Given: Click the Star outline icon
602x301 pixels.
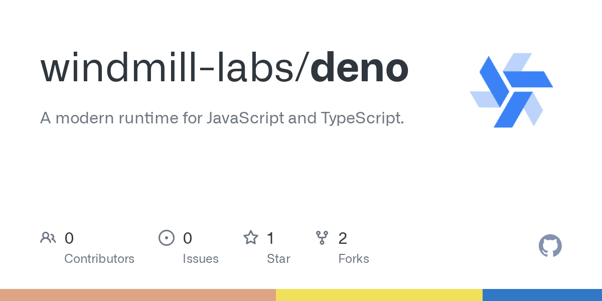Looking at the screenshot, I should [251, 238].
